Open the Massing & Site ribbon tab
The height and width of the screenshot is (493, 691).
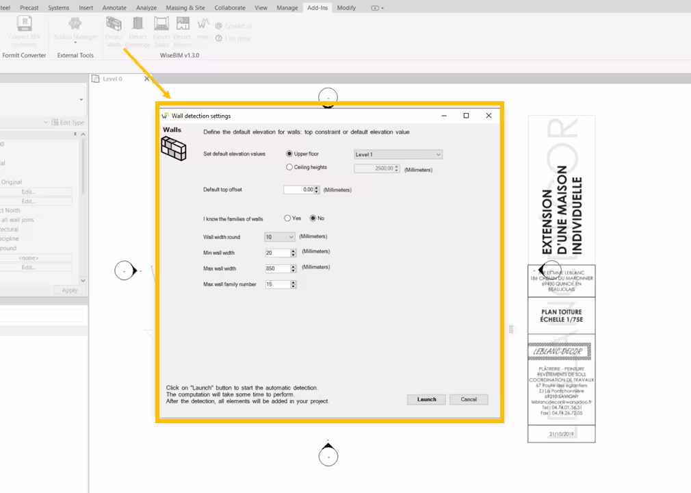point(185,8)
